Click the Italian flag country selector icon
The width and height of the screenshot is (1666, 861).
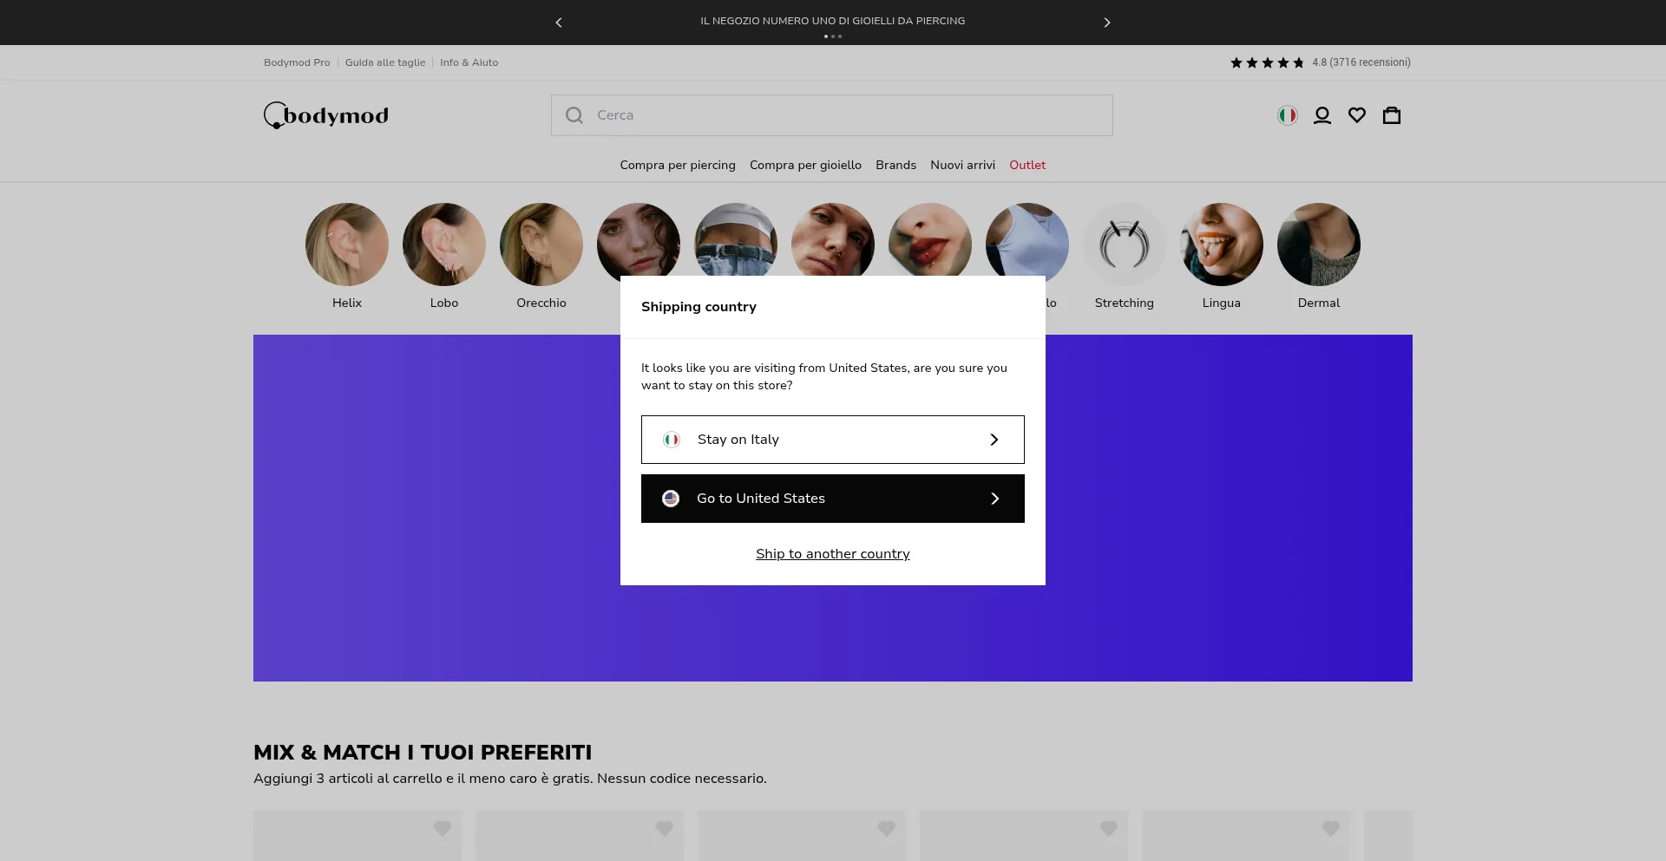(1287, 115)
